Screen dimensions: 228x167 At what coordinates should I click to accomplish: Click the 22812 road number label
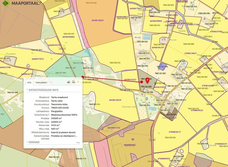pyautogui.click(x=62, y=49)
